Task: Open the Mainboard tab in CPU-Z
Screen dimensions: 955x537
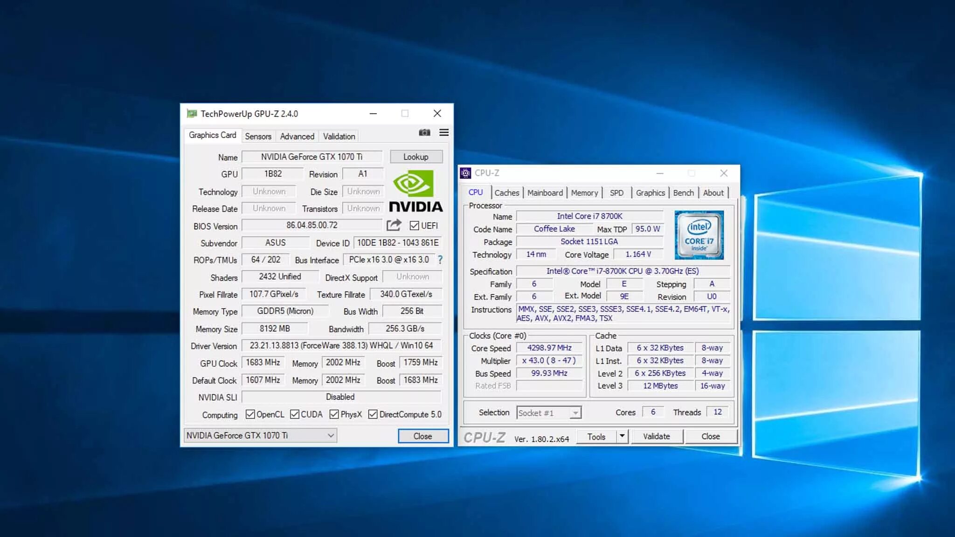Action: [545, 193]
